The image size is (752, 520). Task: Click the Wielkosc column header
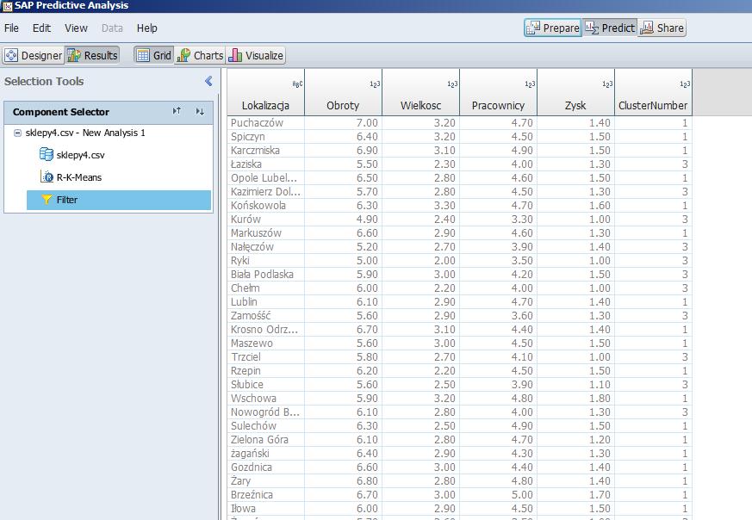coord(420,92)
